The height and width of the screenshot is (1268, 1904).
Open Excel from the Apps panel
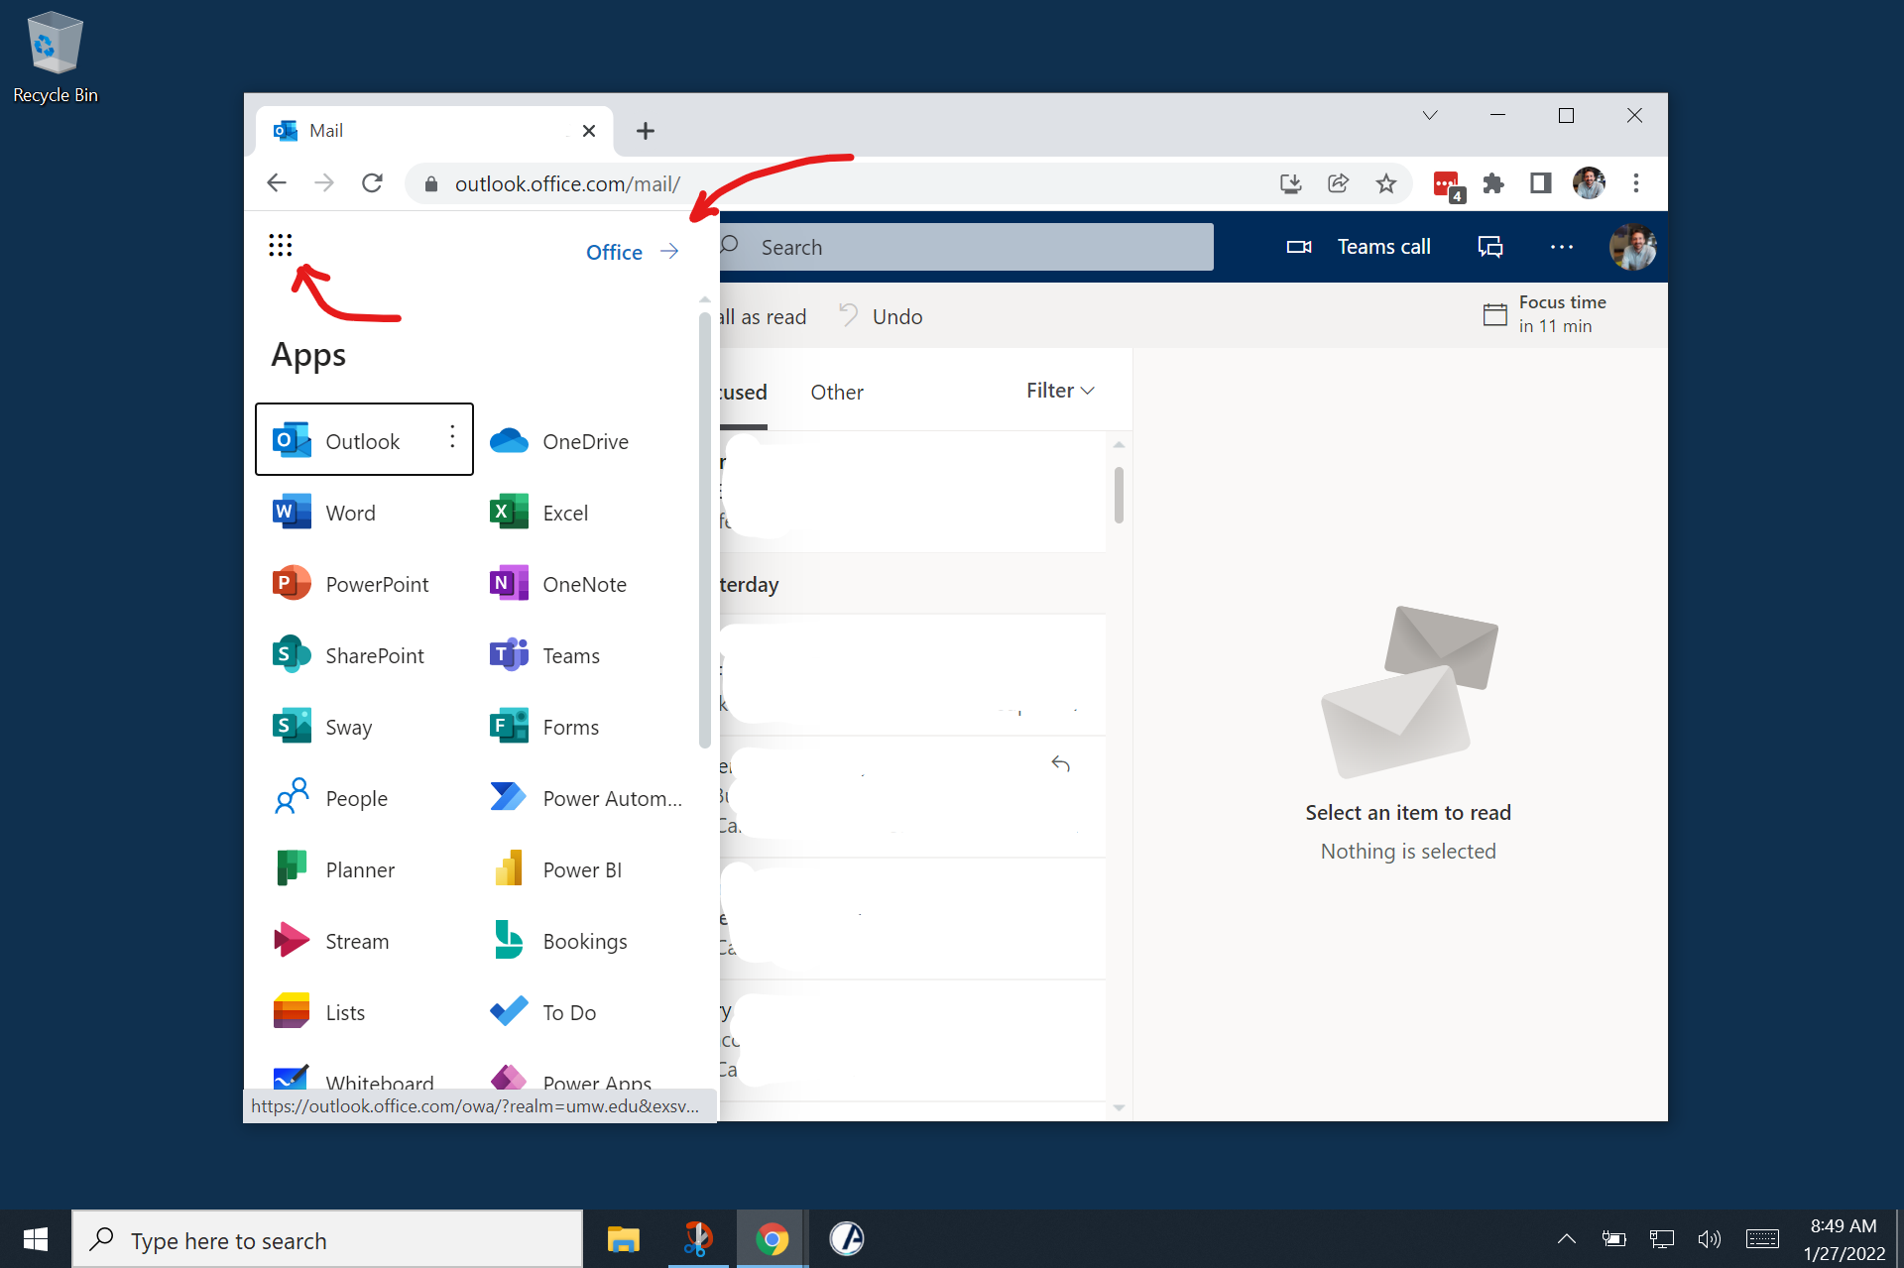[538, 513]
